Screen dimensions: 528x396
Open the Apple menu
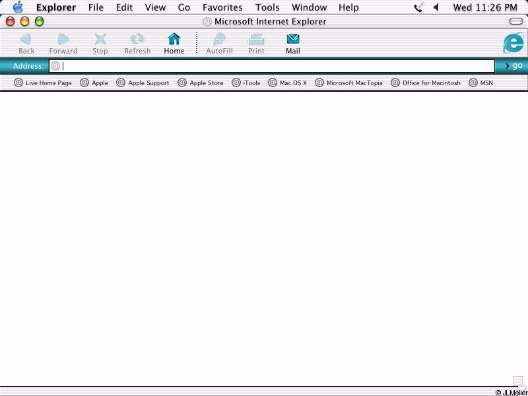pos(18,7)
